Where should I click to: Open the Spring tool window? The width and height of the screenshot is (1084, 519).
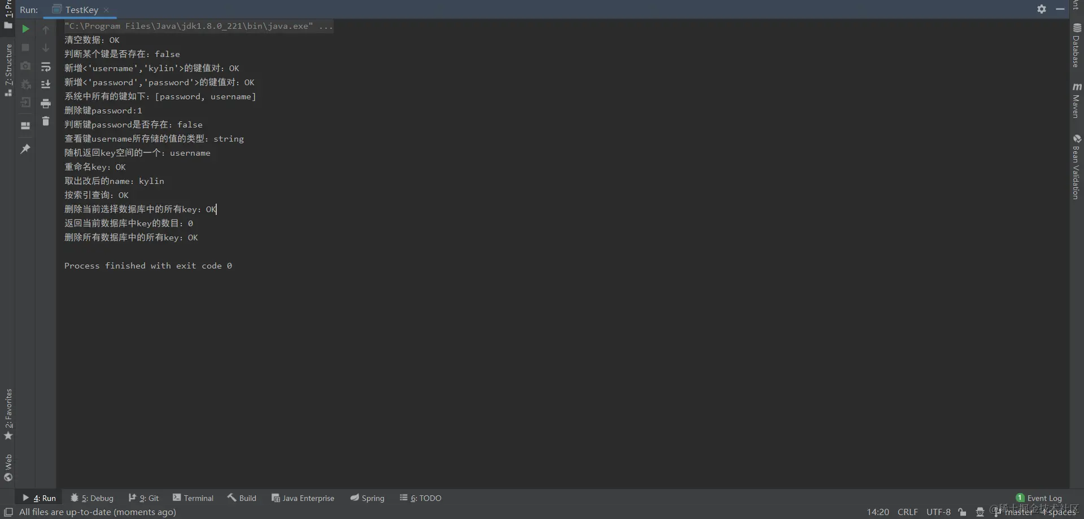click(x=368, y=498)
